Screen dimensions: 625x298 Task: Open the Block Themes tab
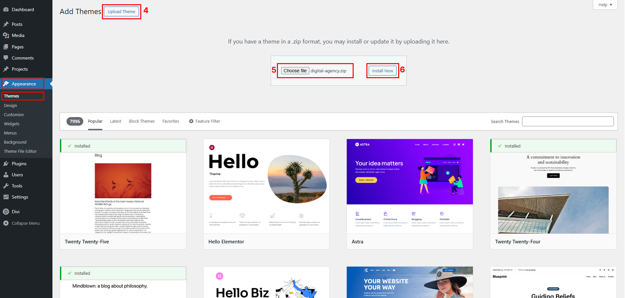pos(142,121)
